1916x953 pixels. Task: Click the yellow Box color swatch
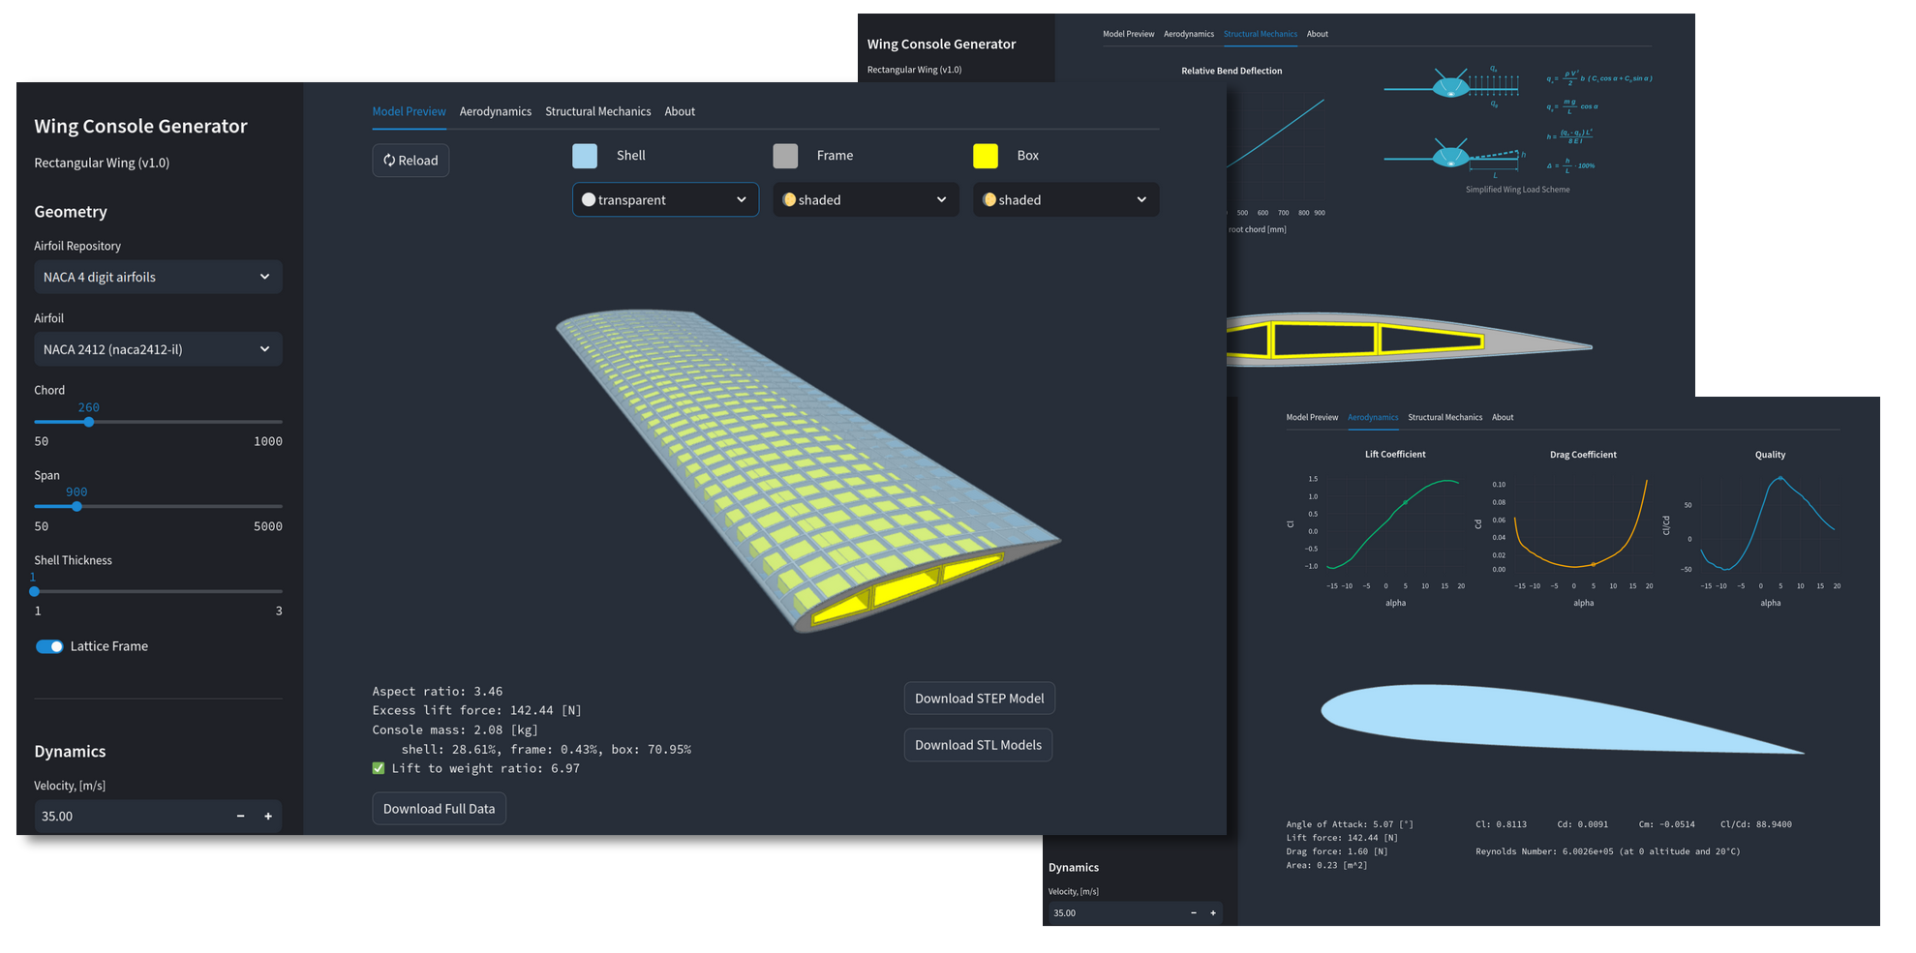(986, 155)
